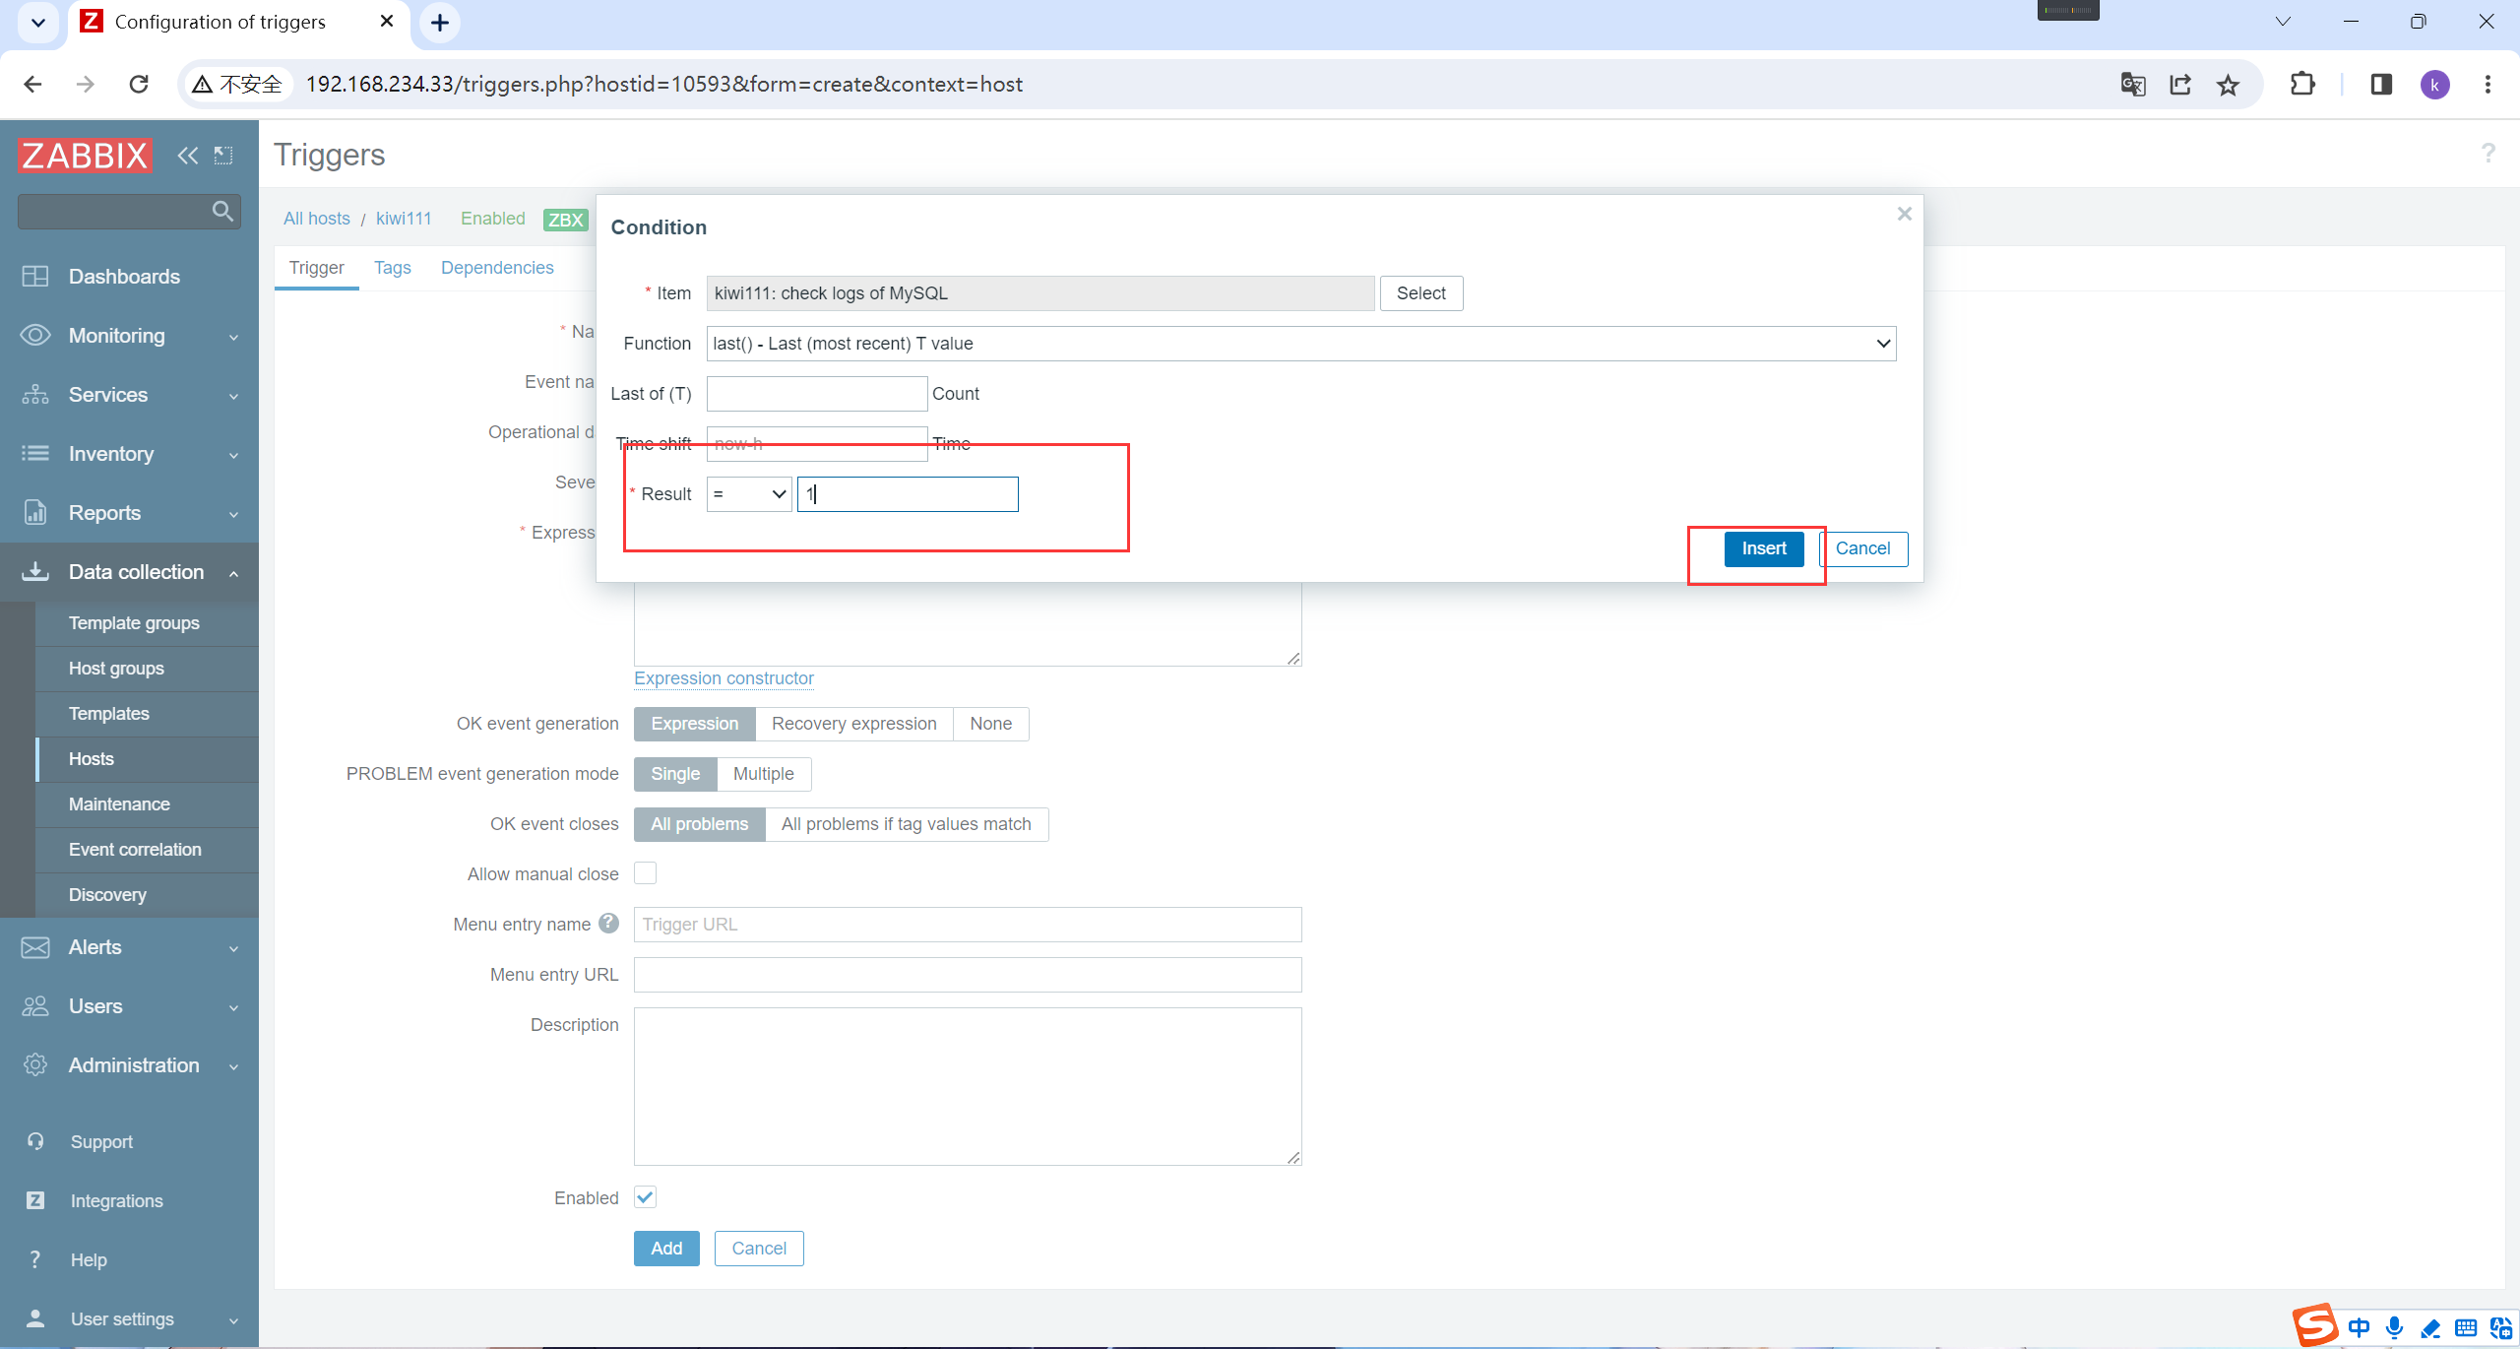Open the Chrome three-dot menu
2520x1349 pixels.
pos(2488,85)
